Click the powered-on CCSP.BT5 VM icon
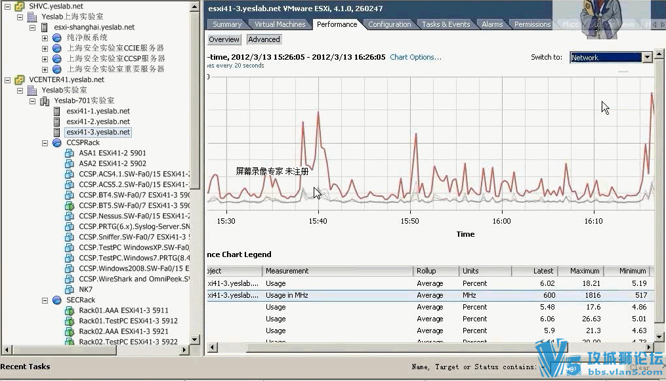The image size is (666, 381). pyautogui.click(x=70, y=206)
